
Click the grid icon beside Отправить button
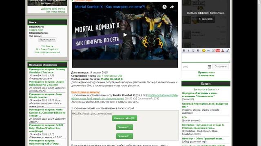coord(209,67)
